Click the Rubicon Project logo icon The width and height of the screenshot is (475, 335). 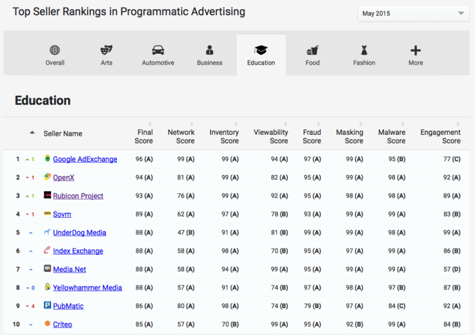[x=48, y=194]
